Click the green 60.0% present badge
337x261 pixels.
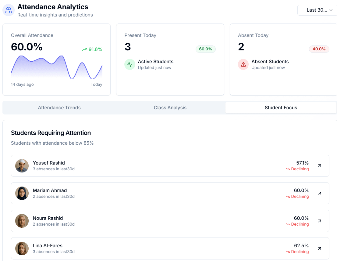point(205,49)
